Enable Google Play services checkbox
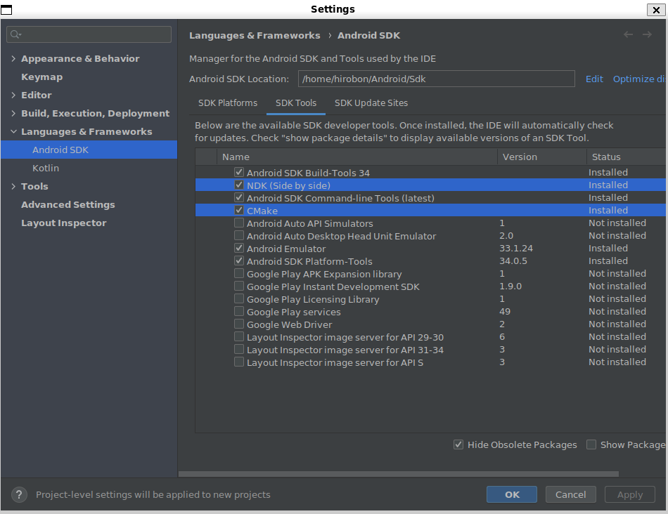Image resolution: width=668 pixels, height=514 pixels. click(239, 312)
